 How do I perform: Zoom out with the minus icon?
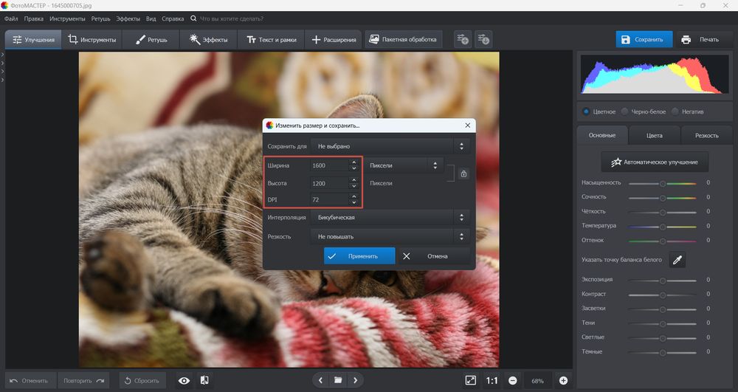click(x=512, y=380)
